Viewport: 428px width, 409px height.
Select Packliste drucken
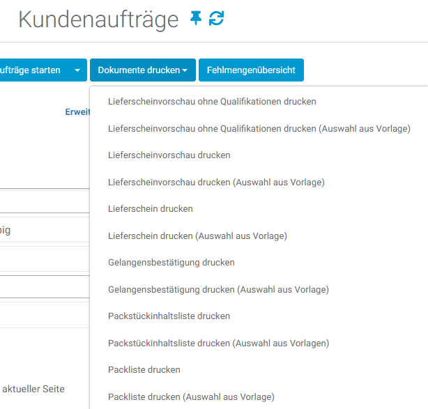(x=144, y=370)
